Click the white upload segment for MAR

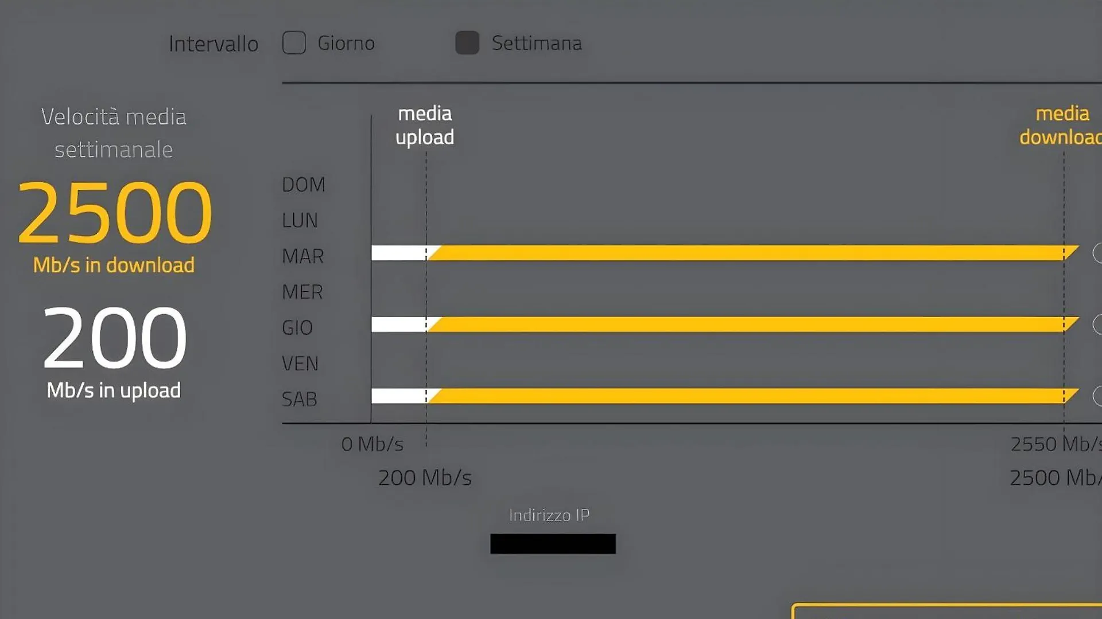point(399,253)
